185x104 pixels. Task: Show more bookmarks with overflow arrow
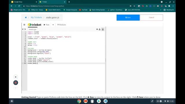161,10
